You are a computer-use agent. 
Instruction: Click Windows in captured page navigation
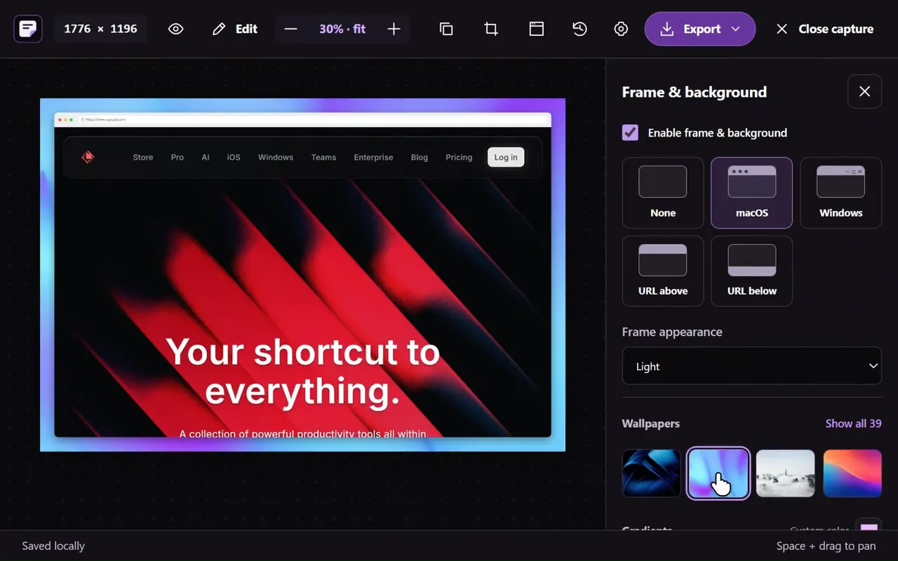point(276,157)
